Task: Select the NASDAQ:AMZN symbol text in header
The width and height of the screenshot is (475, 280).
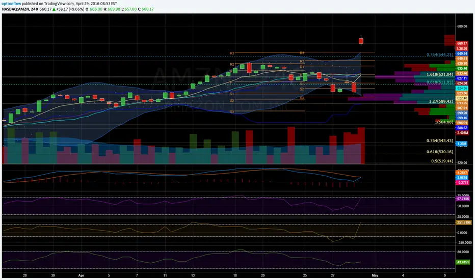Action: (x=16, y=9)
